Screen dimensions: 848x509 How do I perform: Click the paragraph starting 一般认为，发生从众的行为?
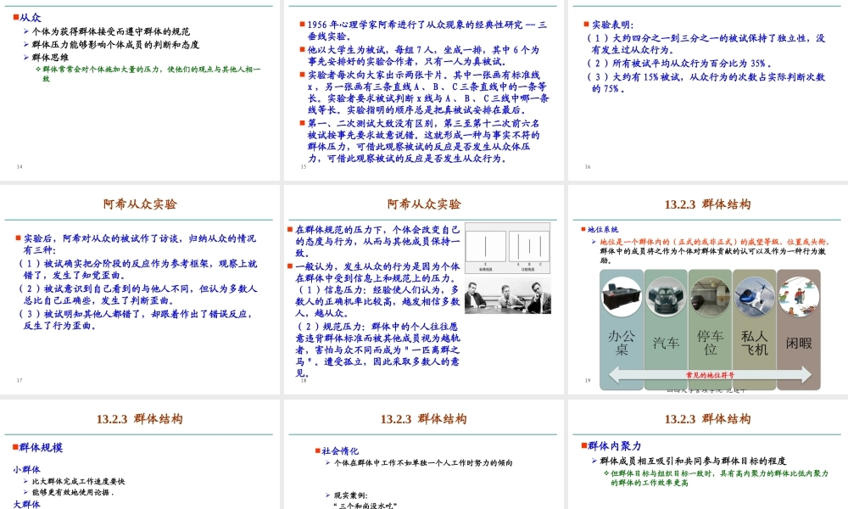pos(377,272)
